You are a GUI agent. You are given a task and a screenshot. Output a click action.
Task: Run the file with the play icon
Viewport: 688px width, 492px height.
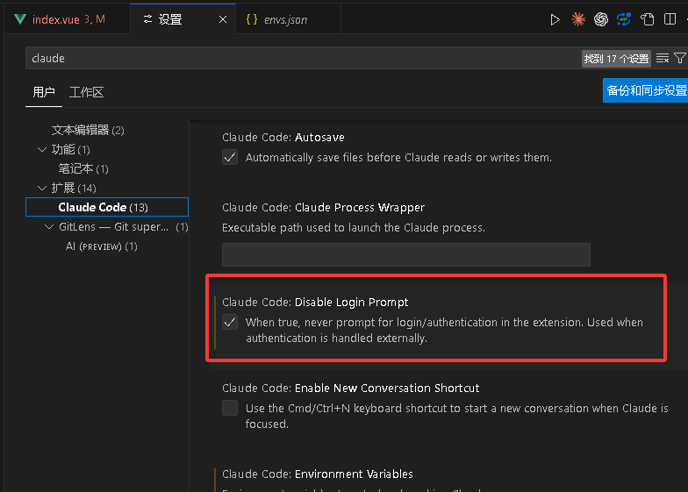(x=555, y=19)
